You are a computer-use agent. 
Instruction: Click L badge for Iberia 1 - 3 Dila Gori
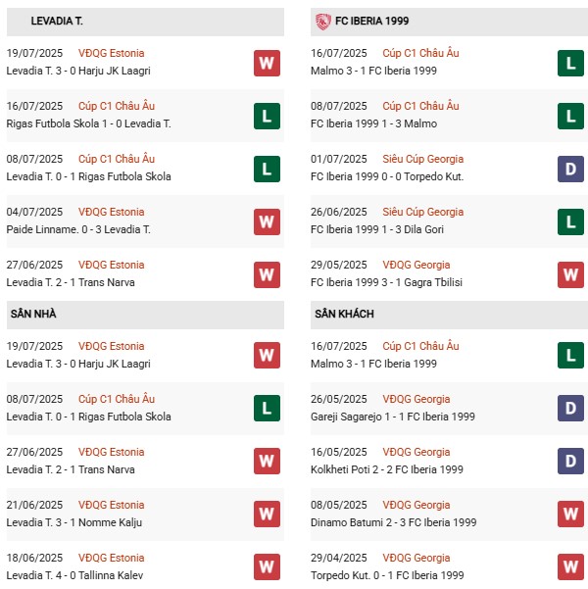569,221
